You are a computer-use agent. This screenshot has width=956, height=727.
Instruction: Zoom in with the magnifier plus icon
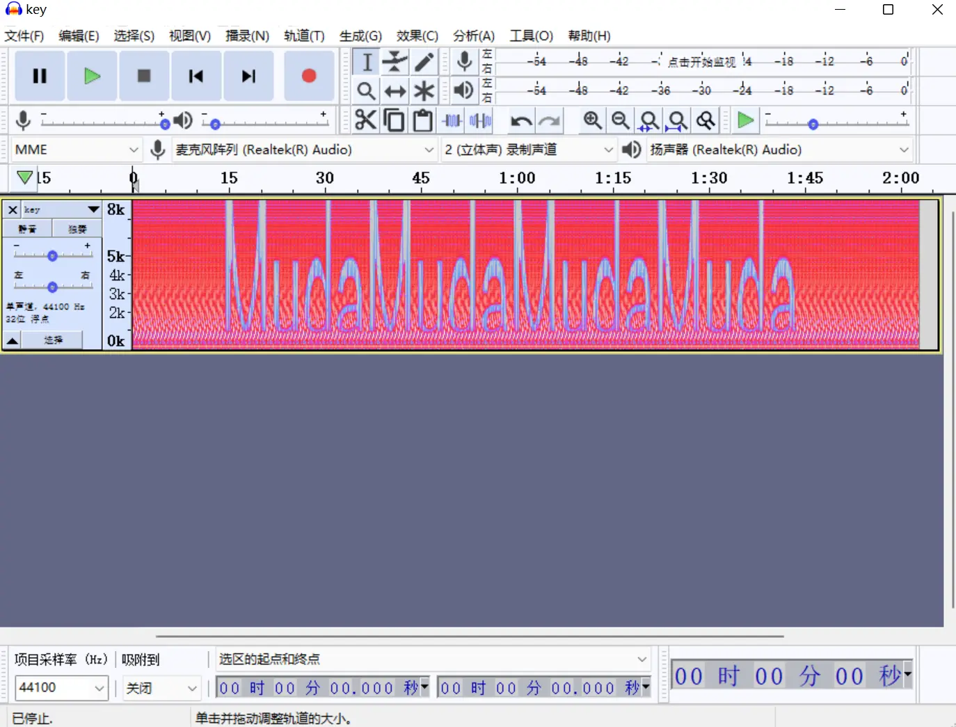pyautogui.click(x=592, y=120)
